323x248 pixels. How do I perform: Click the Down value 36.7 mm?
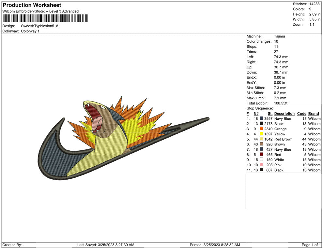[x=281, y=72]
